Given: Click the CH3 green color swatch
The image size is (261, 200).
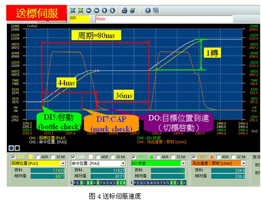Looking at the screenshot, I should pyautogui.click(x=151, y=157).
